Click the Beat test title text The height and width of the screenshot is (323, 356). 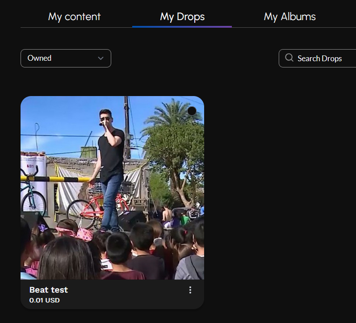pyautogui.click(x=49, y=290)
